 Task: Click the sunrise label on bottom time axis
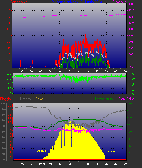click(x=41, y=164)
